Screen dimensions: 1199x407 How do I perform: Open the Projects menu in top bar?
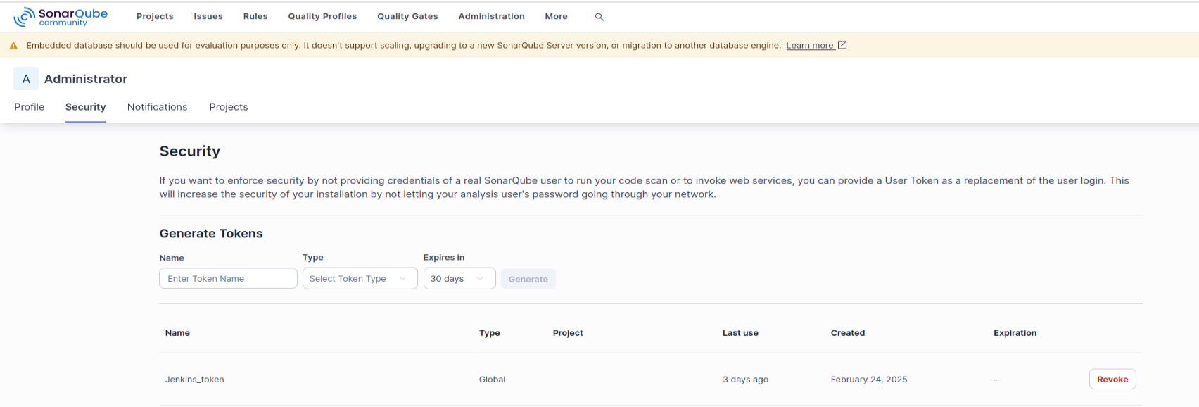[155, 16]
